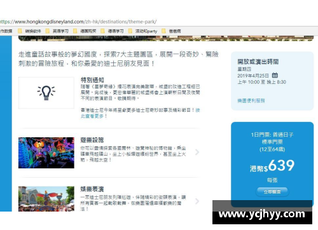Viewport: 318px width, 230px height.
Task: Open the 活动和party bookmark folder
Action: coord(142,31)
